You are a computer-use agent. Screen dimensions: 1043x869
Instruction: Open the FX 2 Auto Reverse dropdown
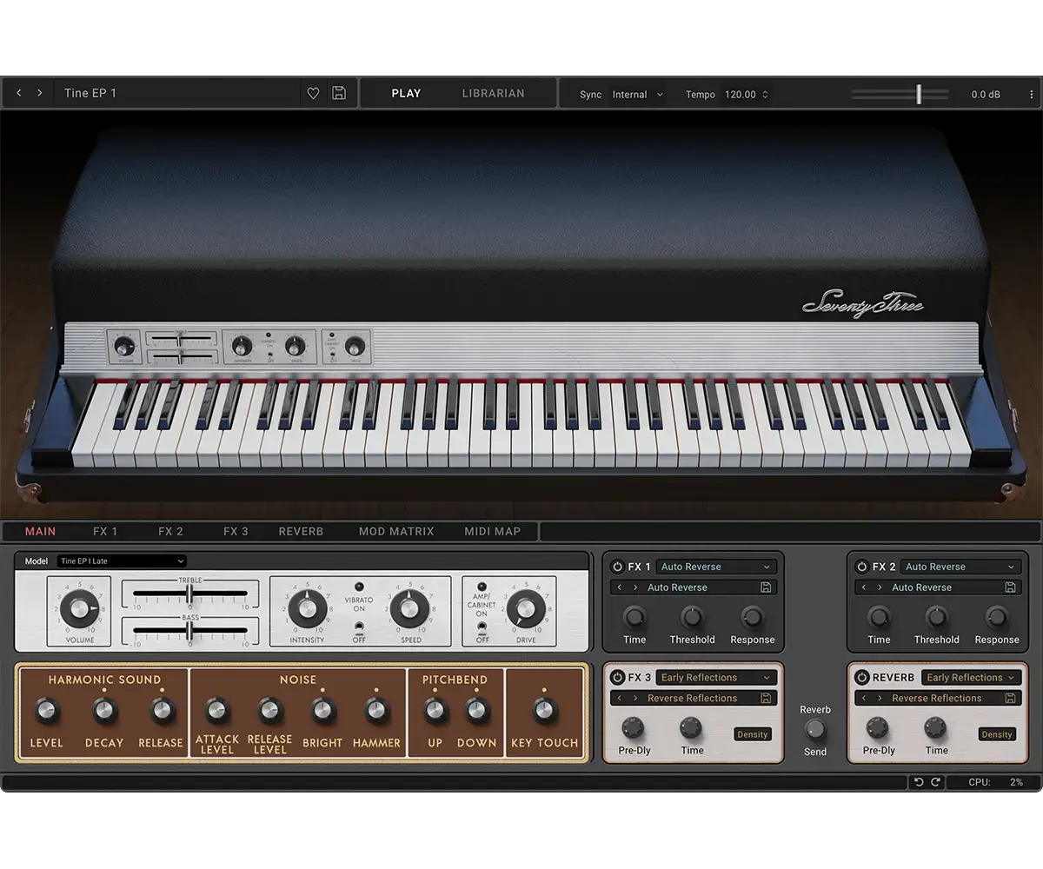(x=960, y=567)
